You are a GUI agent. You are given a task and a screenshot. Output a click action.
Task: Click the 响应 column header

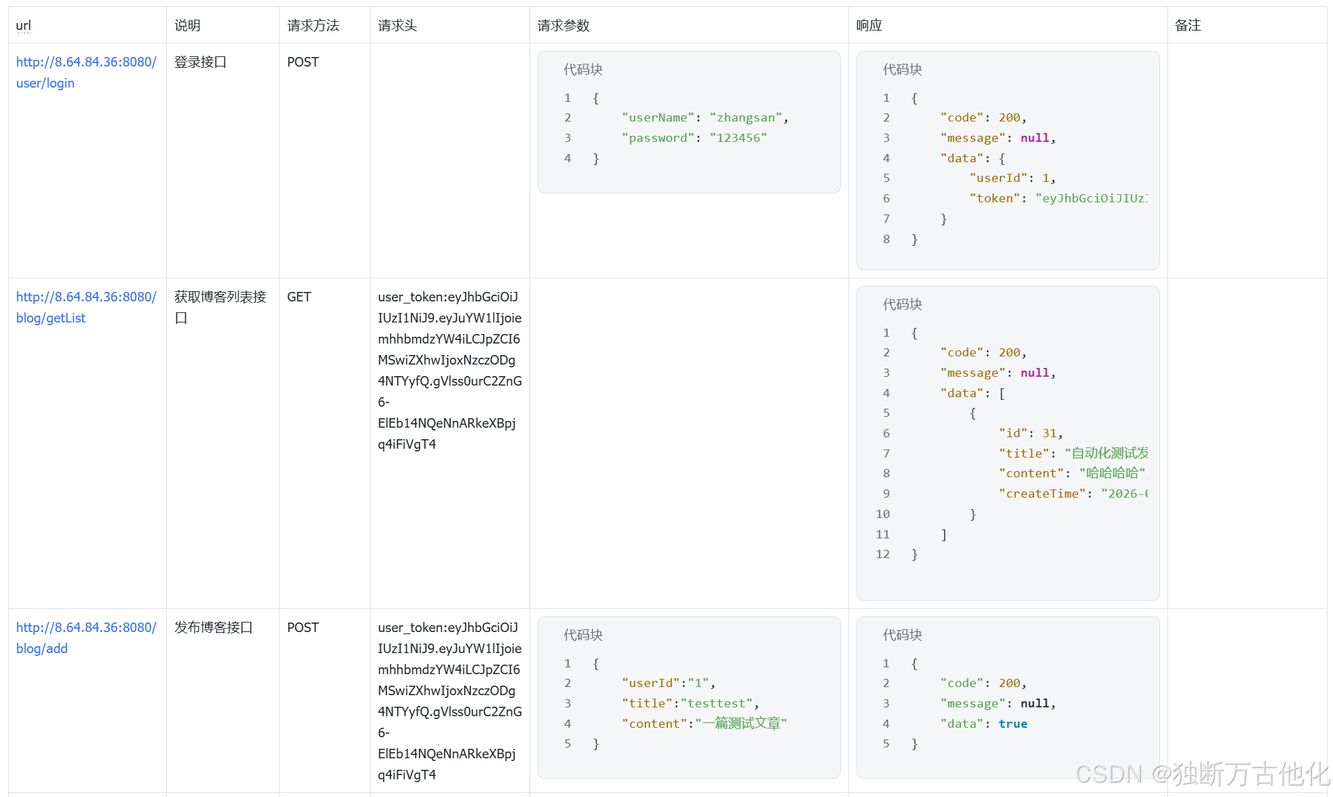869,26
